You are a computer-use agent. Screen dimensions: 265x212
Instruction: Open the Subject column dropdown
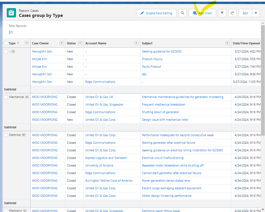(x=227, y=43)
